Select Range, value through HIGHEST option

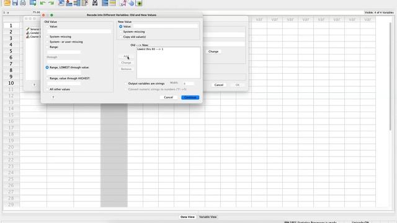click(47, 79)
